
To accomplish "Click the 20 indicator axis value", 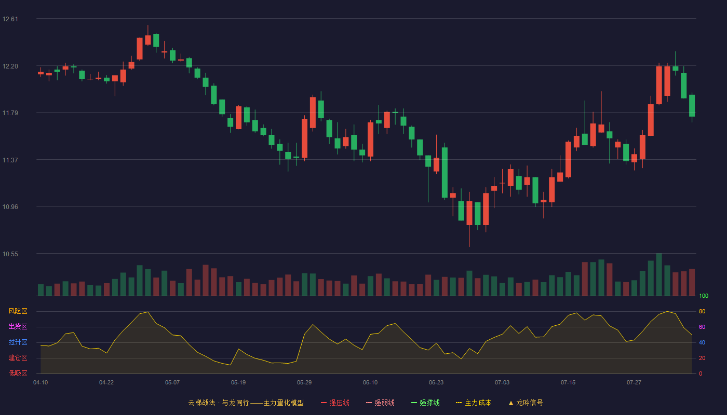I will [x=702, y=358].
